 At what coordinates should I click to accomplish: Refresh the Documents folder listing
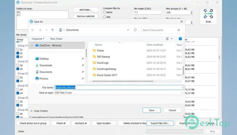click(135, 30)
